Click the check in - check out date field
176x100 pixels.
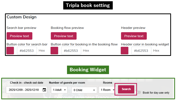[x=24, y=90]
